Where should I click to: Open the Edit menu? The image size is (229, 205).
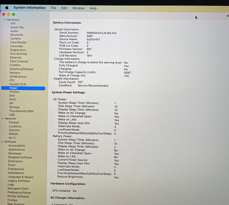[x=64, y=8]
